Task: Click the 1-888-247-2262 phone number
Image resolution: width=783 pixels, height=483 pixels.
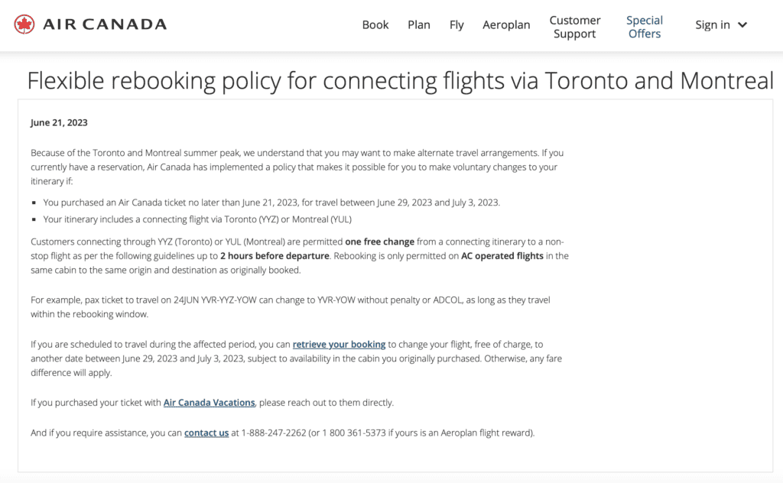Action: 275,433
